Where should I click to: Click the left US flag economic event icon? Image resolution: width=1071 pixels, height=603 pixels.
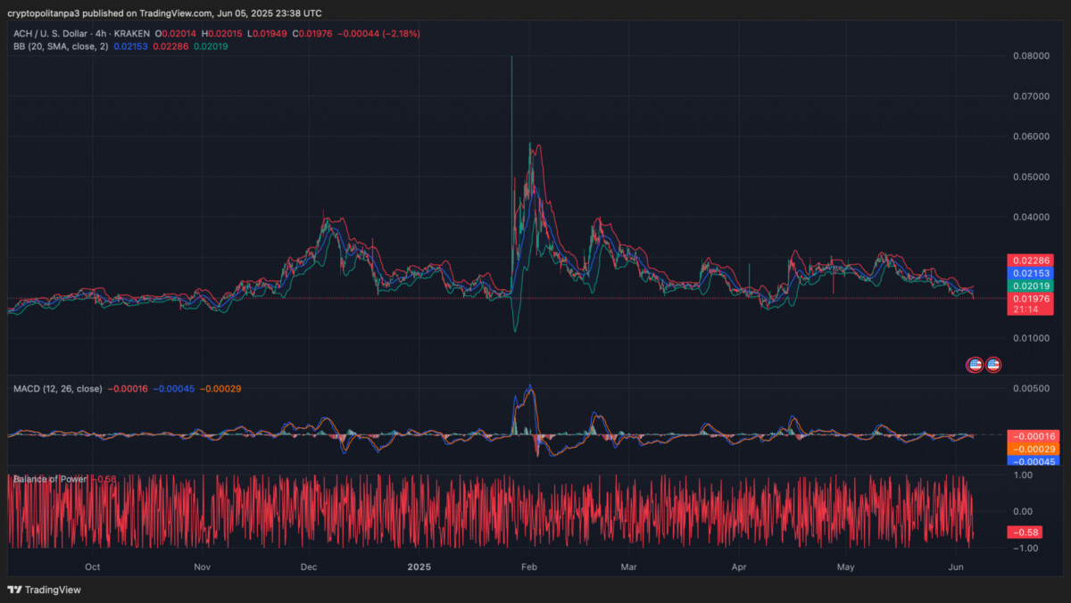pos(976,364)
